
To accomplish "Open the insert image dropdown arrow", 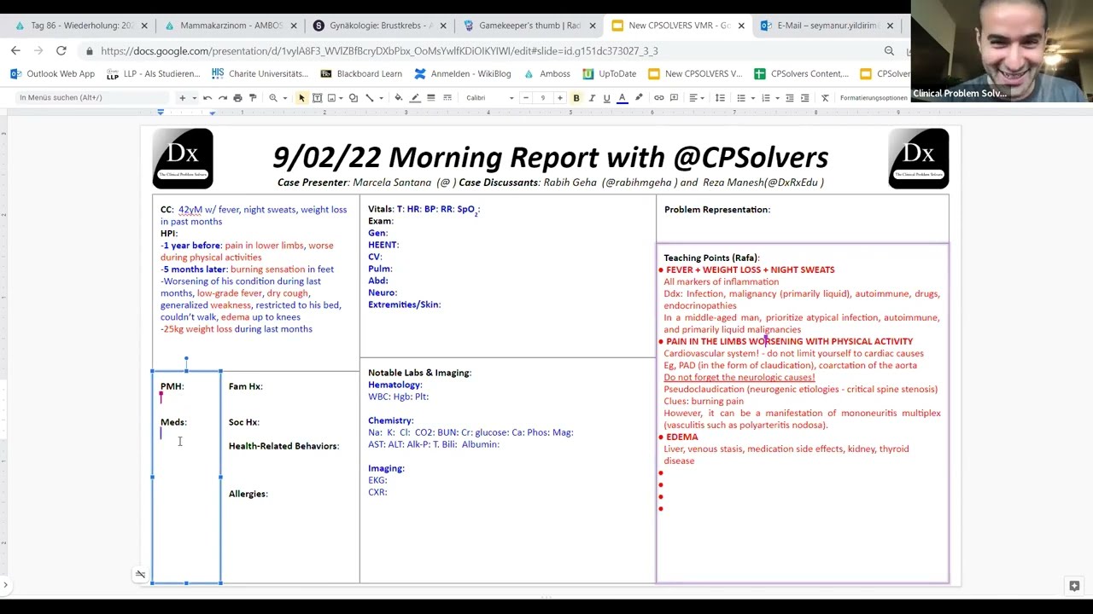I will (341, 98).
